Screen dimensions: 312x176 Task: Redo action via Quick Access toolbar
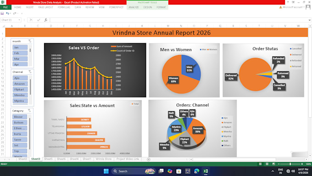(x=15, y=13)
